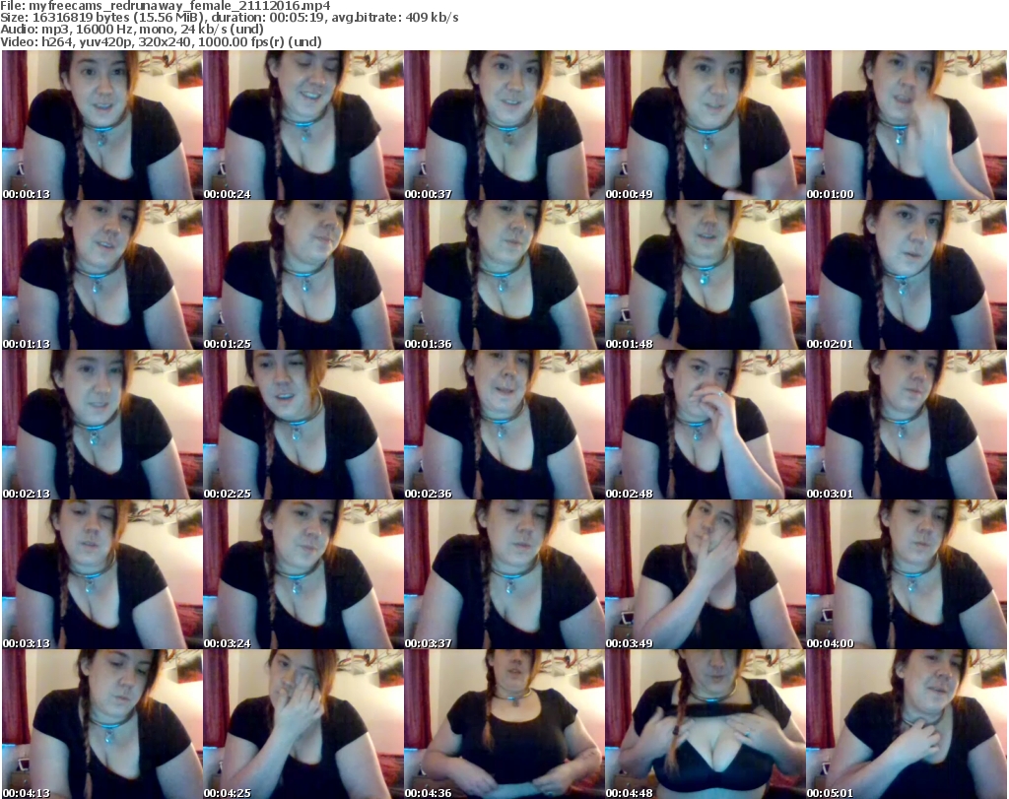Select the thumbnail stamped 00:00:13
Image resolution: width=1009 pixels, height=799 pixels.
(x=101, y=125)
